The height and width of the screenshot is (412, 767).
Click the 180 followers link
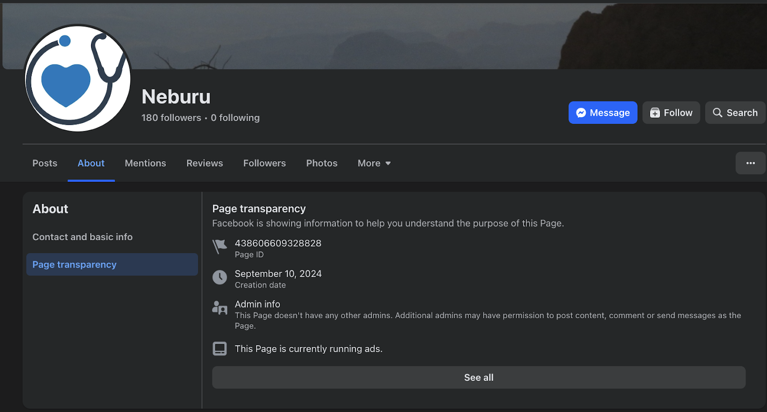tap(171, 118)
